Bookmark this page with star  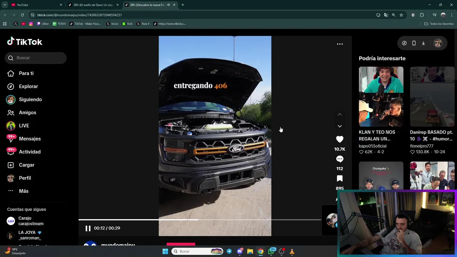(x=401, y=15)
